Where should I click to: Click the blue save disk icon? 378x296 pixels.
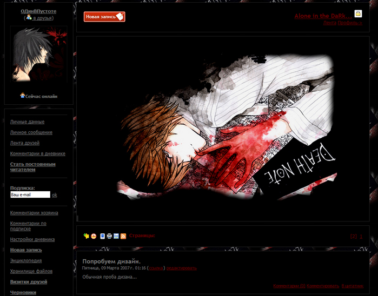click(116, 236)
